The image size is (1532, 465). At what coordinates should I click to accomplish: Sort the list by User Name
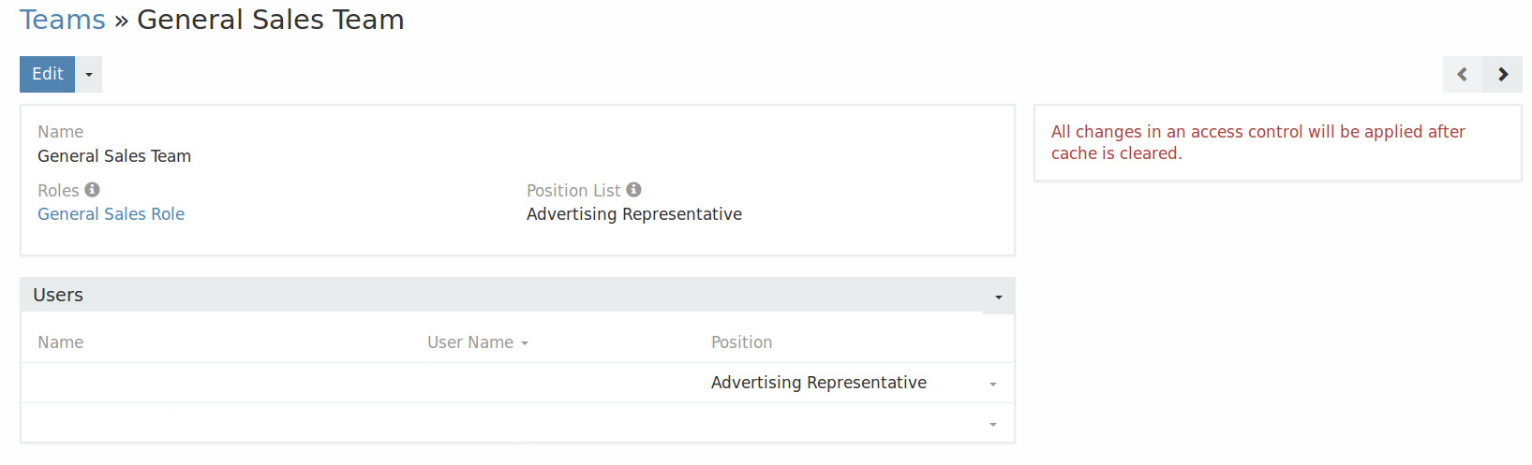coord(471,342)
